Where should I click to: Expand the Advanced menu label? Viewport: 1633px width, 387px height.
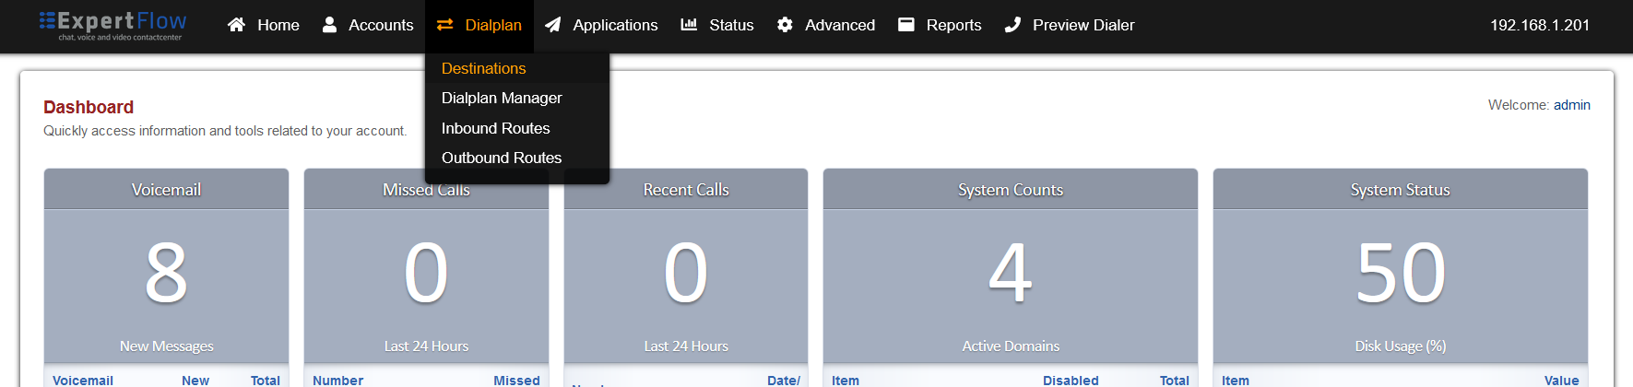click(839, 25)
